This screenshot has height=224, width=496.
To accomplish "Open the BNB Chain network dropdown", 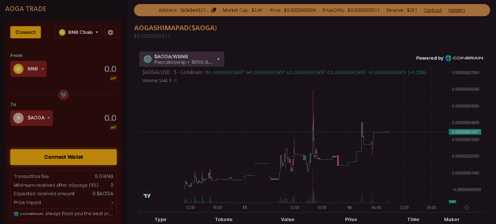I will pyautogui.click(x=79, y=32).
